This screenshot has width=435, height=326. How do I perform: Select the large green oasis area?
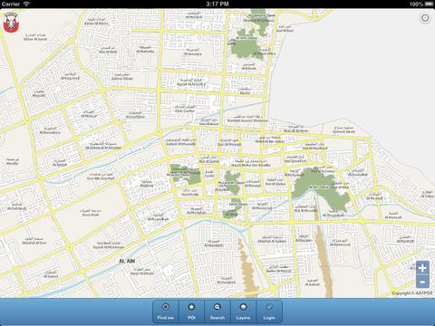[320, 188]
